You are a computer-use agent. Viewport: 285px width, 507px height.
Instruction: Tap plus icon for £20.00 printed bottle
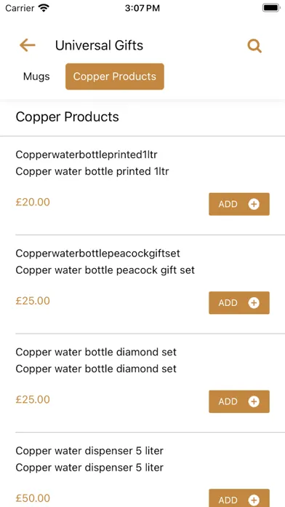[x=254, y=204]
